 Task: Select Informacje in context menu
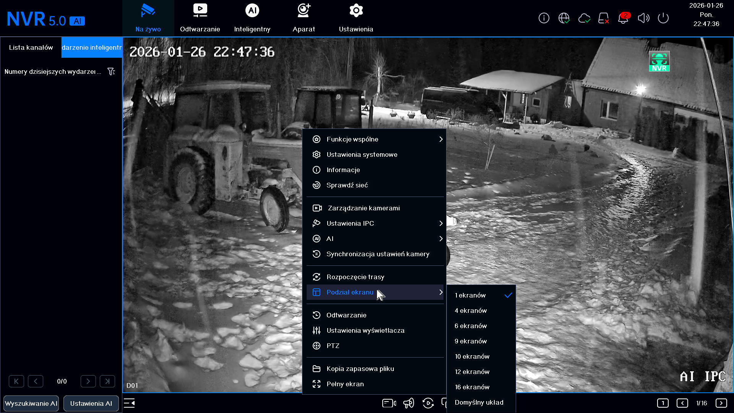click(x=375, y=170)
